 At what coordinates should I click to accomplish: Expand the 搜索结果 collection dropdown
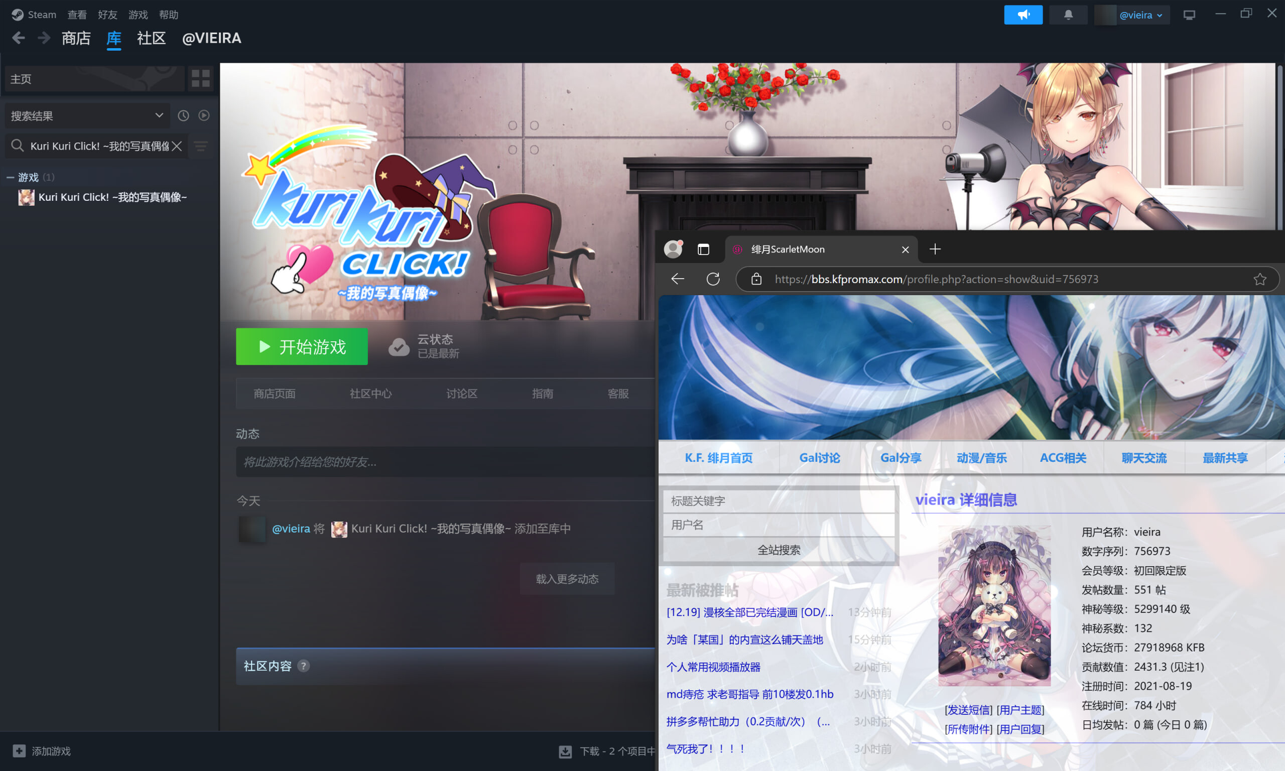coord(159,115)
